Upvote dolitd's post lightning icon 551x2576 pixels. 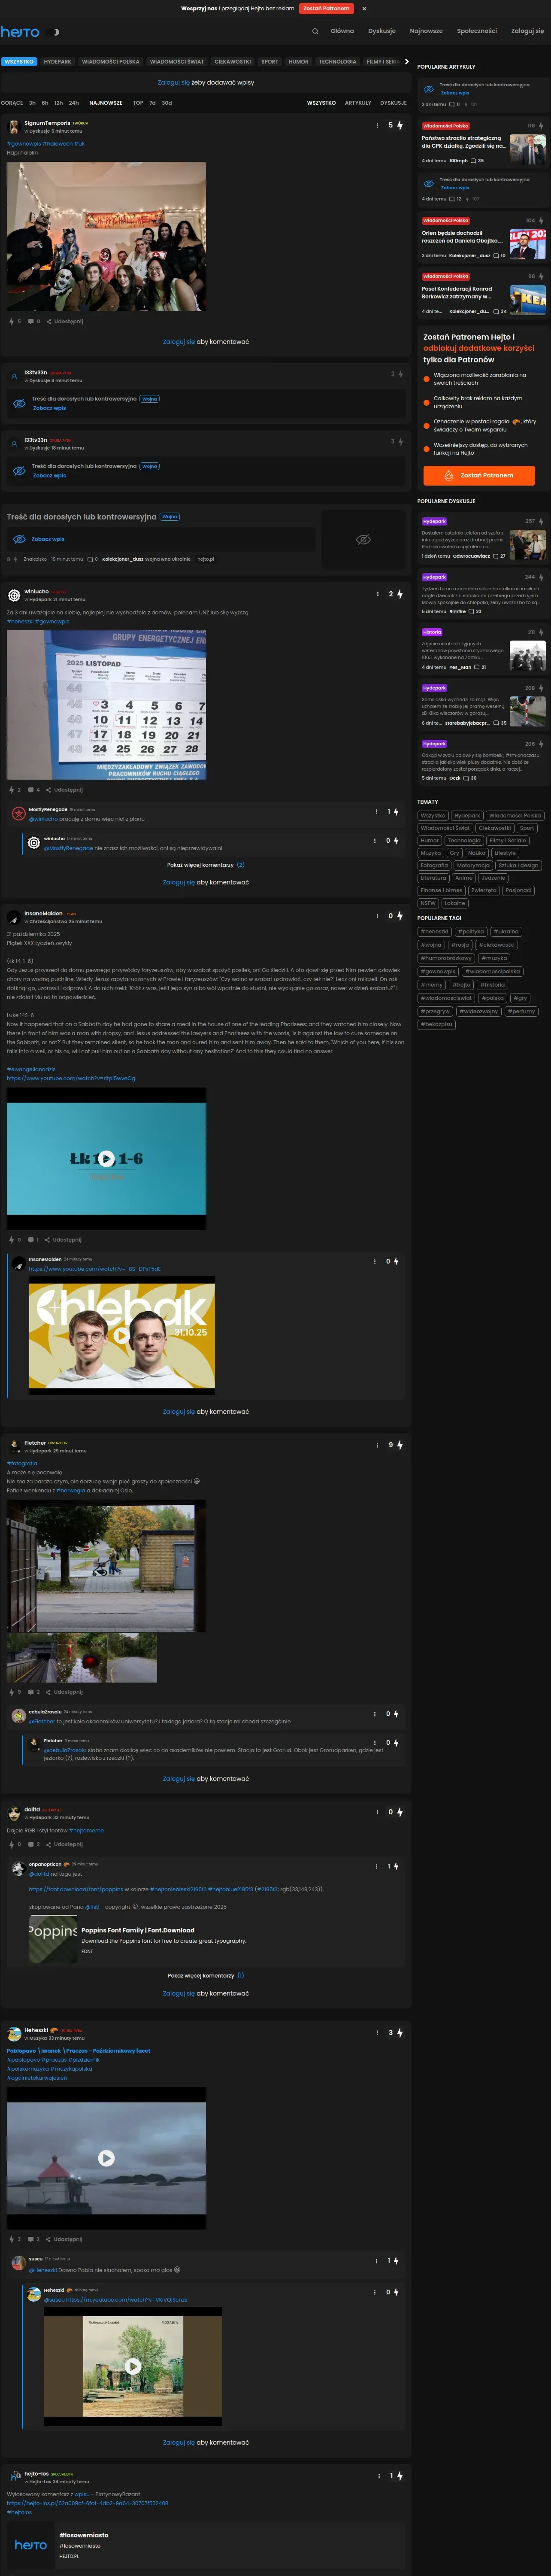[x=399, y=1812]
